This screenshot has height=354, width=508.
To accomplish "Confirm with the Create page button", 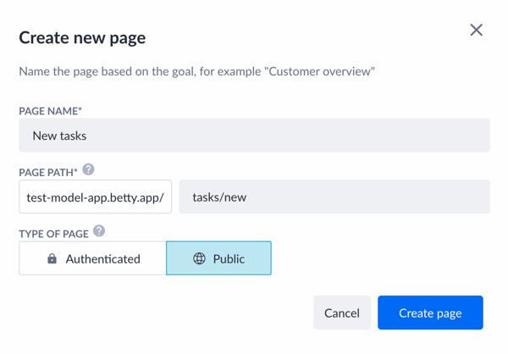I will [430, 313].
